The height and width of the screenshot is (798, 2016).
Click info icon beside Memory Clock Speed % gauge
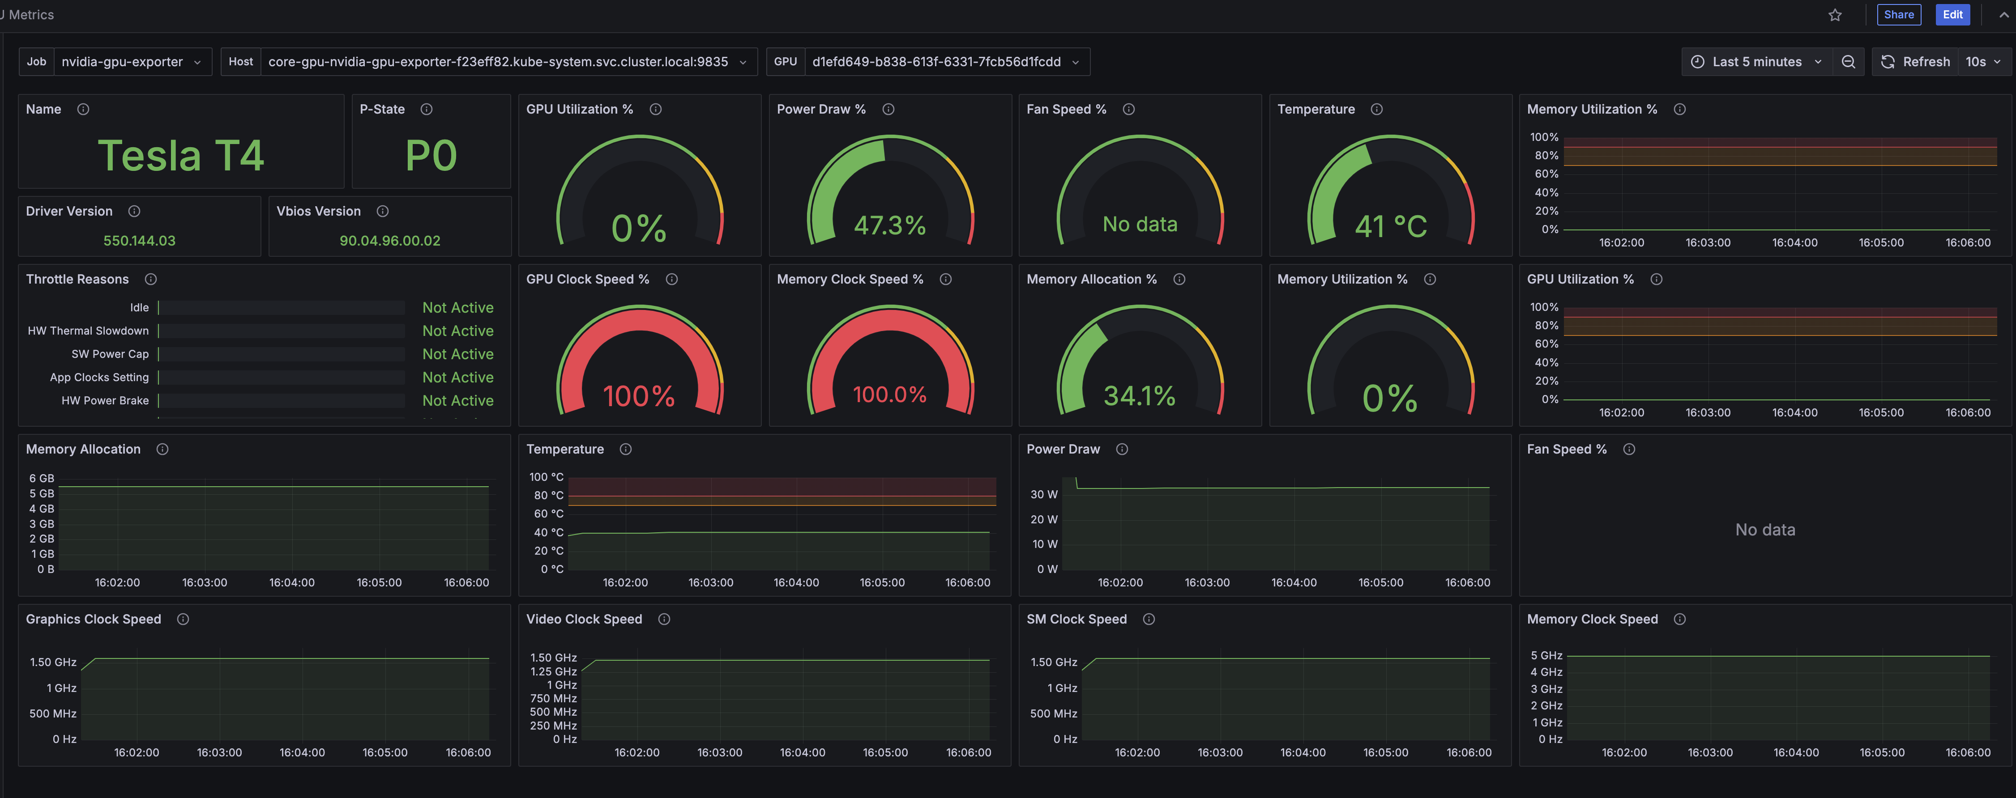(x=945, y=279)
